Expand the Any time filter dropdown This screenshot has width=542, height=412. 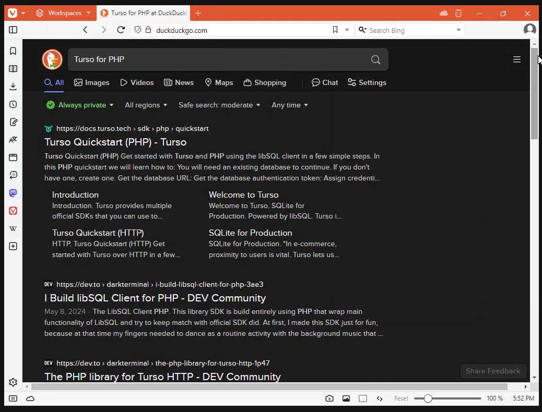point(289,105)
